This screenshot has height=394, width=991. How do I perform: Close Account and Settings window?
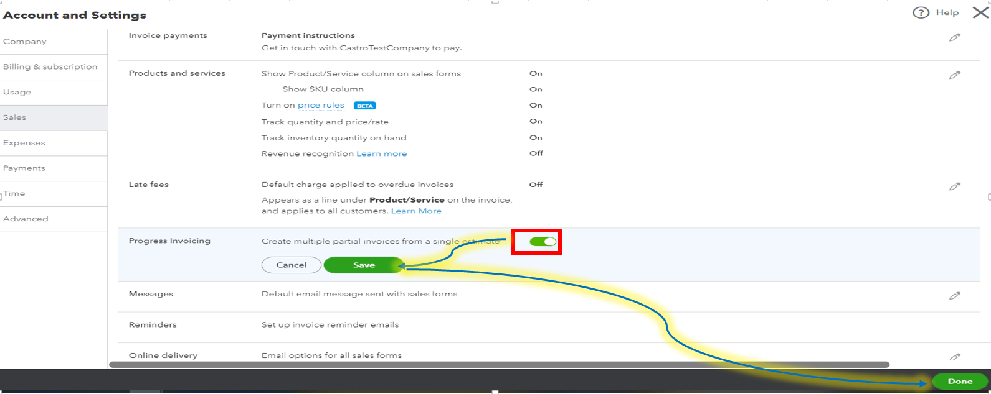pyautogui.click(x=980, y=12)
